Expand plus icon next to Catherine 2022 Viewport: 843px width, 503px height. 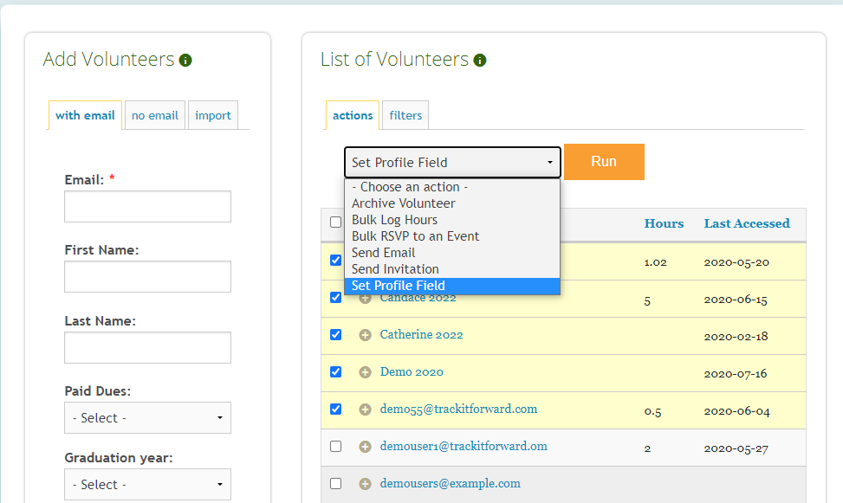click(365, 335)
